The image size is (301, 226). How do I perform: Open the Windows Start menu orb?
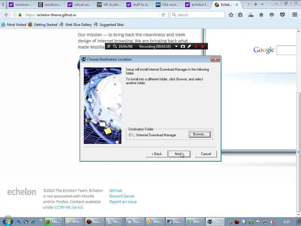coord(8,221)
